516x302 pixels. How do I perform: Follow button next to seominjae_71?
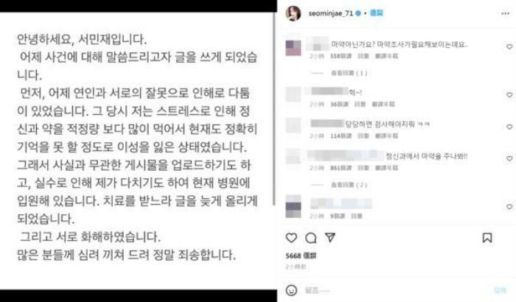coord(377,13)
